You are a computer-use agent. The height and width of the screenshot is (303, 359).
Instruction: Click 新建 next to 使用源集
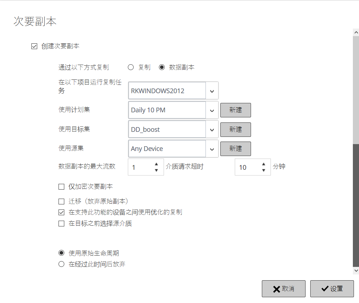[235, 148]
